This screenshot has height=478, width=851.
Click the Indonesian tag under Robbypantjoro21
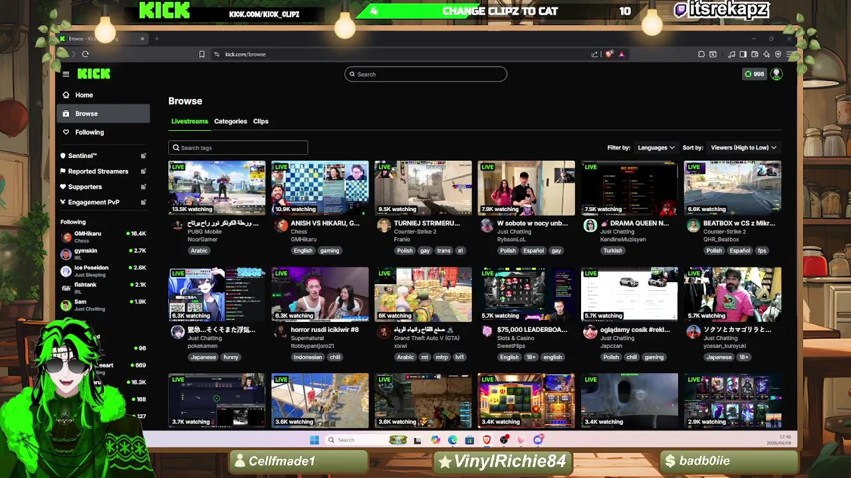pyautogui.click(x=308, y=357)
